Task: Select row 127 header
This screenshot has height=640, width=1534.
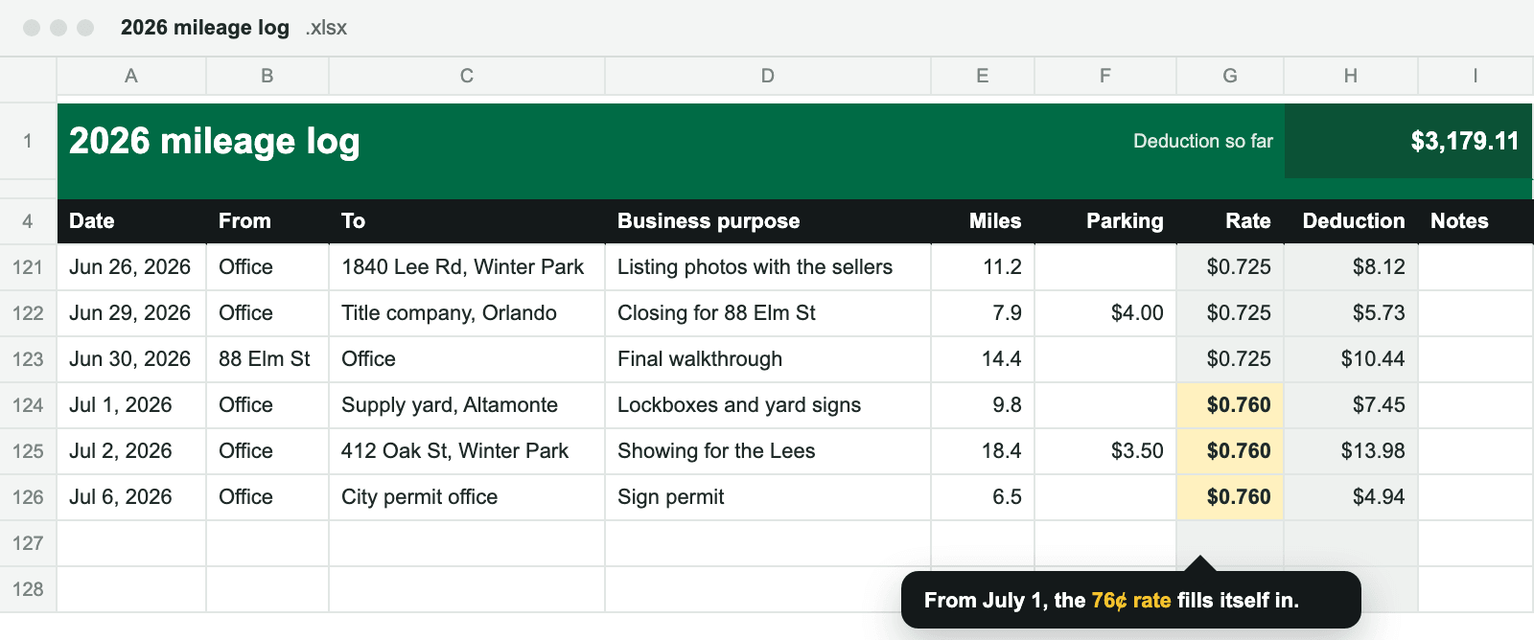Action: 28,543
